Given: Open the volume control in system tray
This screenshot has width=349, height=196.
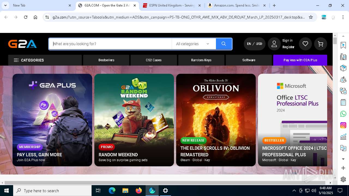Looking at the screenshot, I should coord(314,191).
